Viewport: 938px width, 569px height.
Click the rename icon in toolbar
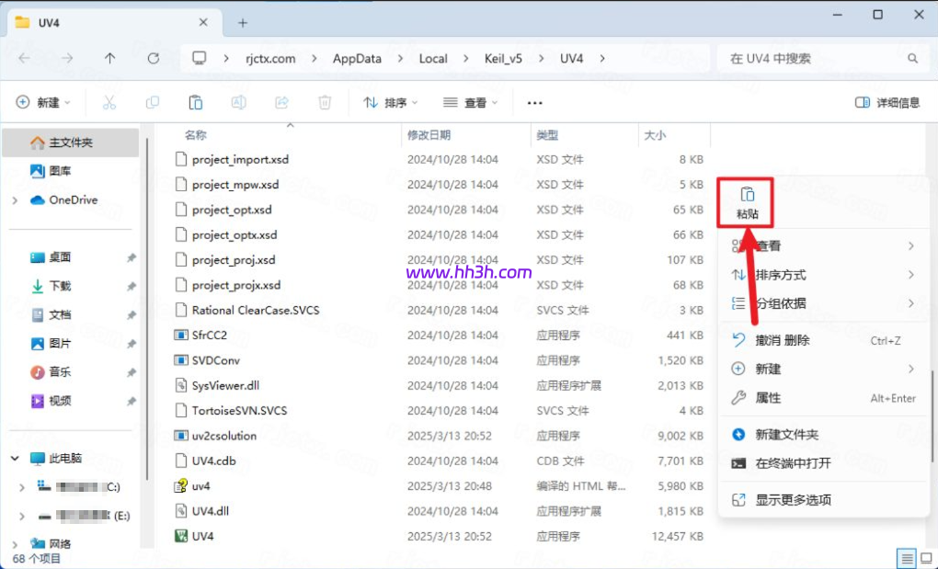click(x=238, y=103)
